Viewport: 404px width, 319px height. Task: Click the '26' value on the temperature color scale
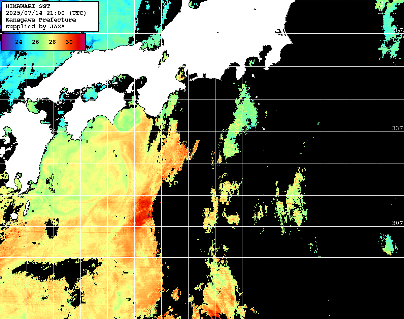(x=36, y=42)
